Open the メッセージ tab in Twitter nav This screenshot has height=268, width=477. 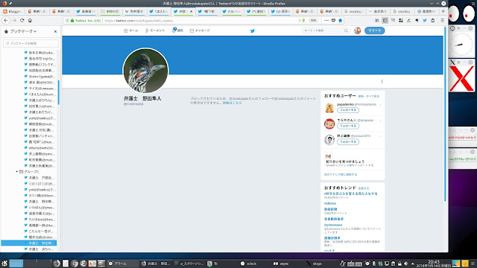click(x=200, y=31)
